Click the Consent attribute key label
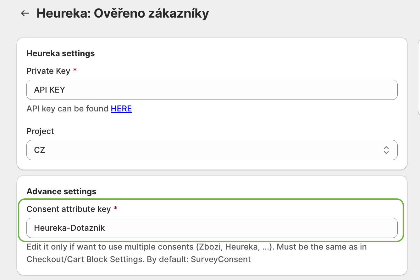 pyautogui.click(x=69, y=209)
